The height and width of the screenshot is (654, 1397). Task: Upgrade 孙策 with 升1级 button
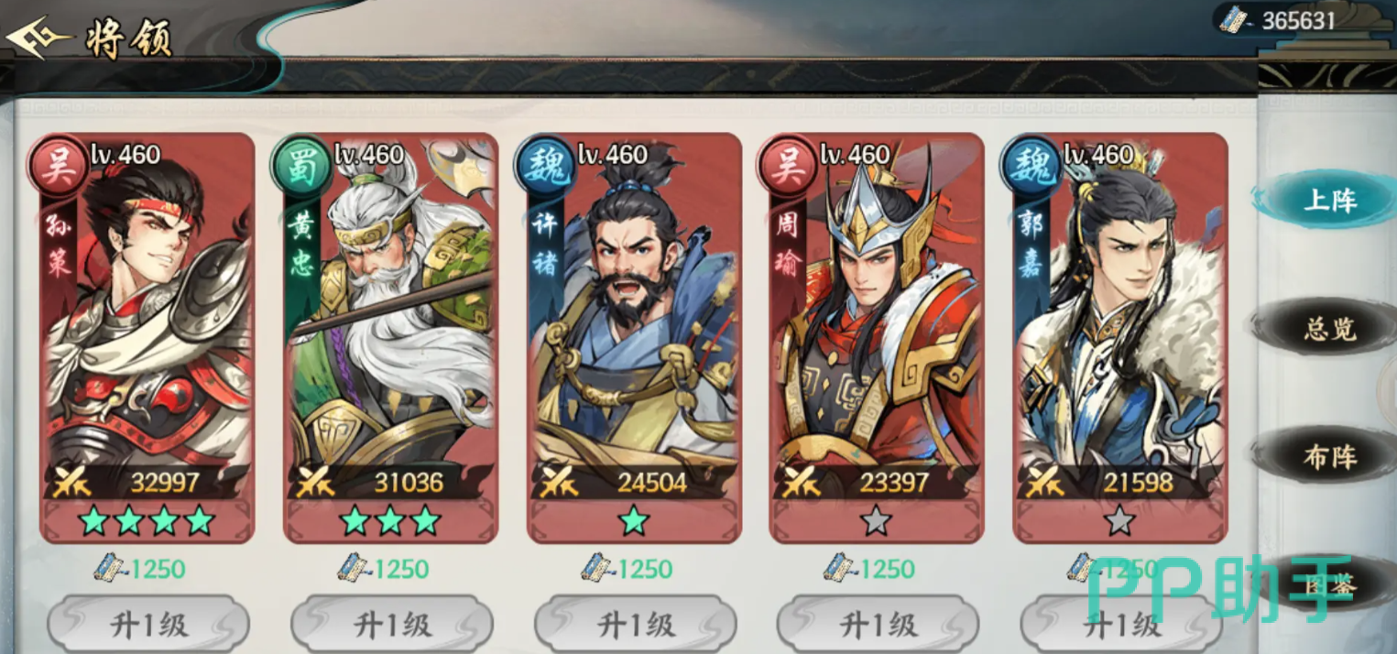pyautogui.click(x=148, y=625)
